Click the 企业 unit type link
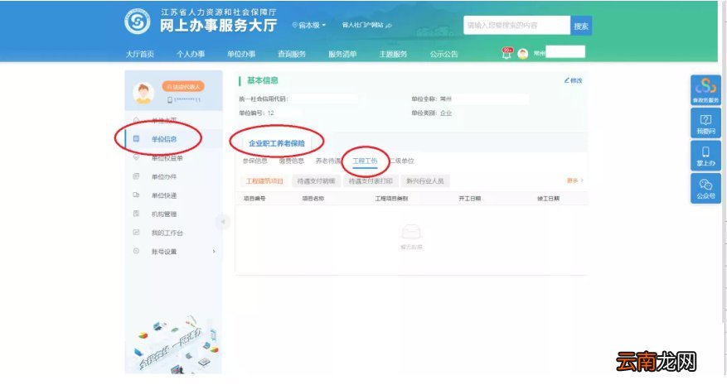This screenshot has height=385, width=727. [446, 113]
